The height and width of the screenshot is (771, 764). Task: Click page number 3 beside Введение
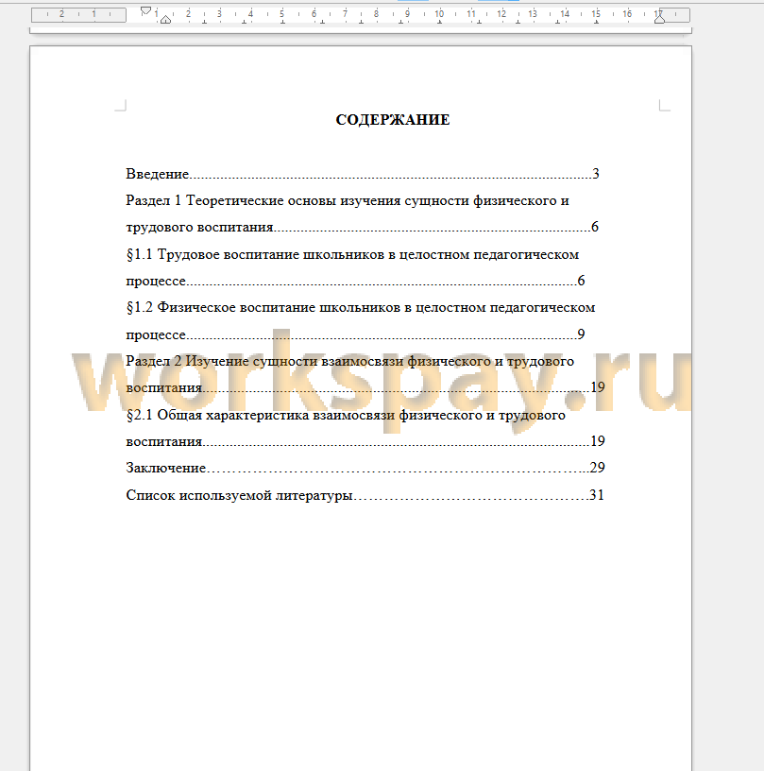pyautogui.click(x=596, y=174)
